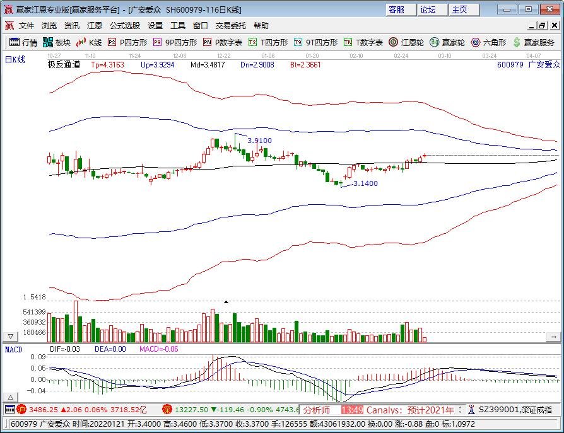The height and width of the screenshot is (433, 564).
Task: Open the 资讯 menu
Action: click(x=72, y=25)
